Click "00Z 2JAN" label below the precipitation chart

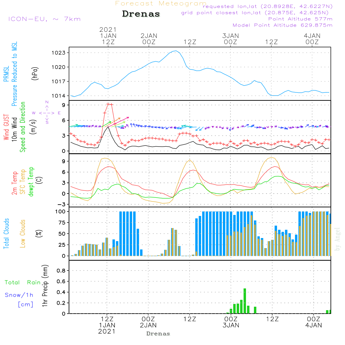(148, 322)
